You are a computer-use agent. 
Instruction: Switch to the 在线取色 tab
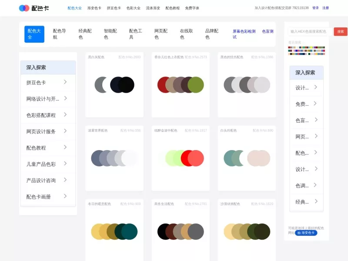tap(187, 34)
